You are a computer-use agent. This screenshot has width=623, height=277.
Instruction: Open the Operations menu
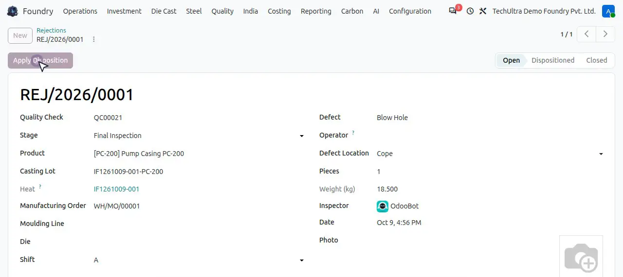[80, 11]
